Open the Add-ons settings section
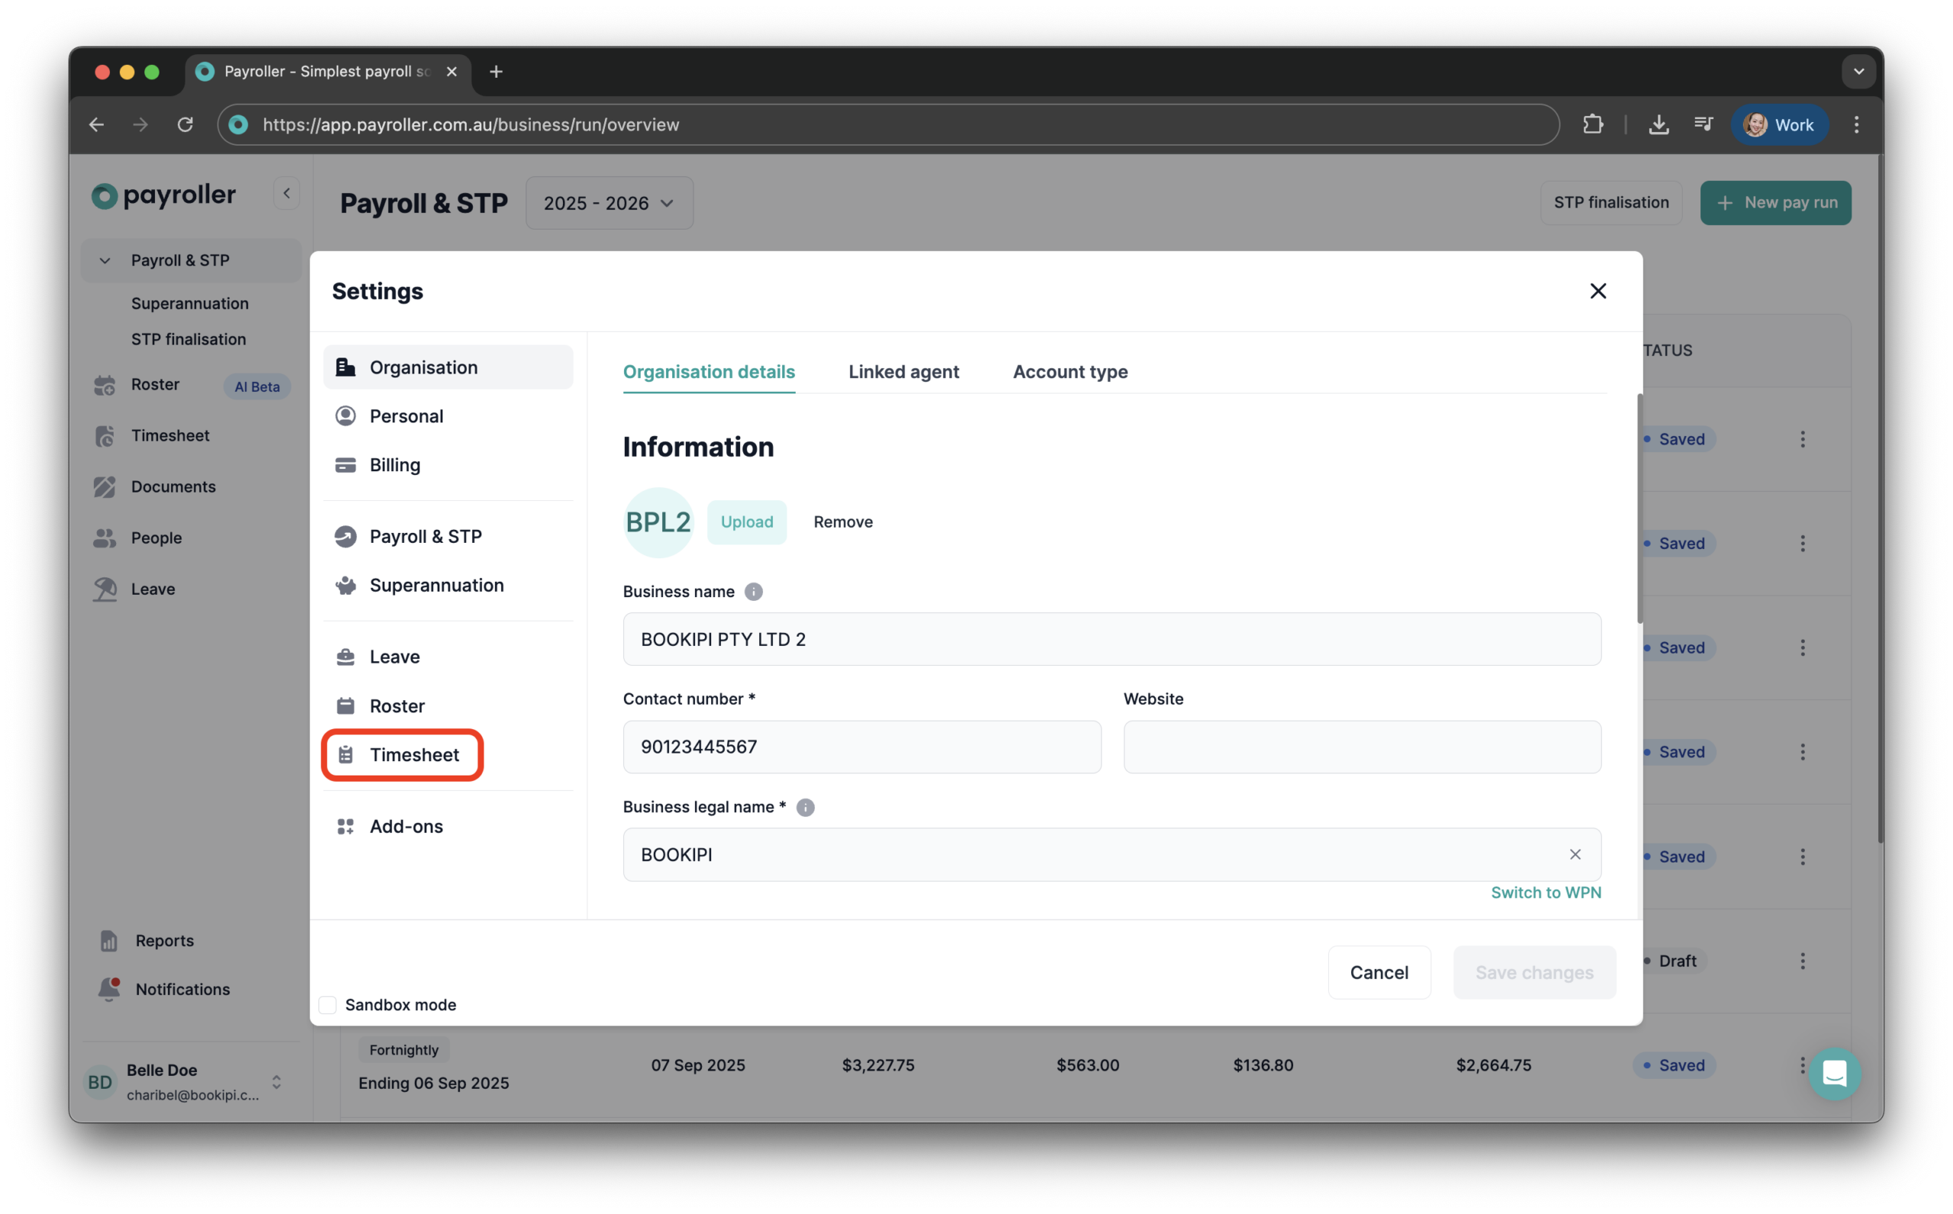 click(x=406, y=826)
